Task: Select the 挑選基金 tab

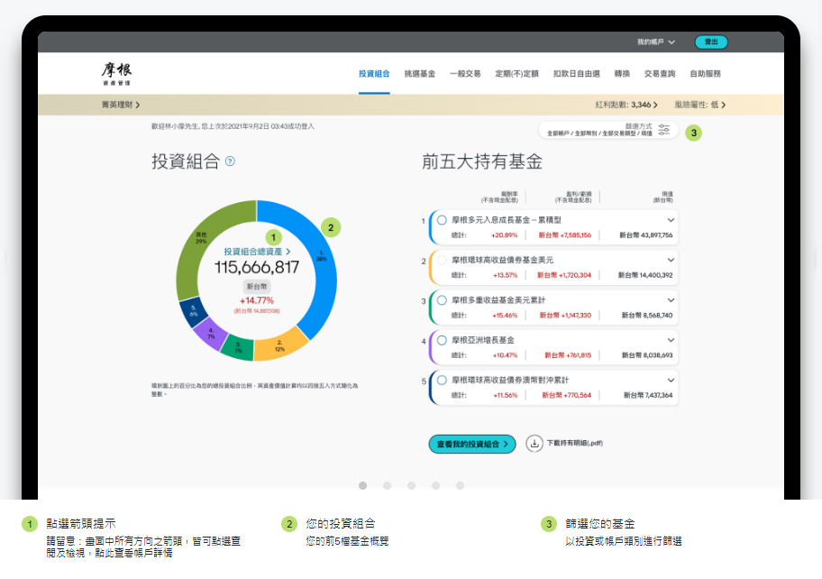Action: 419,74
